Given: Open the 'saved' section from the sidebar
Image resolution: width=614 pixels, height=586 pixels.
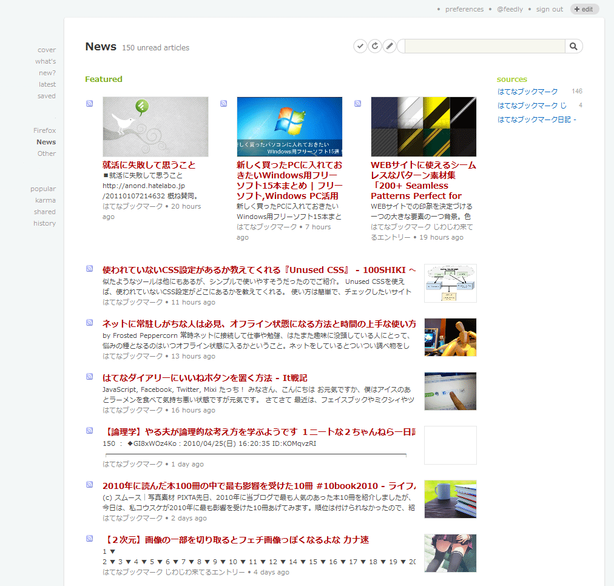Looking at the screenshot, I should (47, 95).
